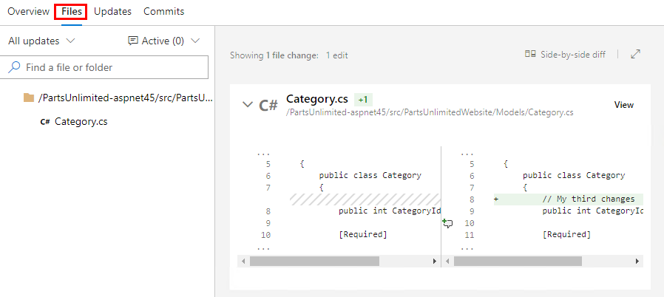Open the Active (0) comments filter dropdown
The height and width of the screenshot is (297, 664).
[164, 41]
